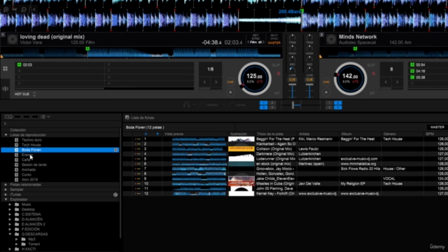Click green hot cue A on deck 1
The width and height of the screenshot is (448, 252).
coord(19,65)
